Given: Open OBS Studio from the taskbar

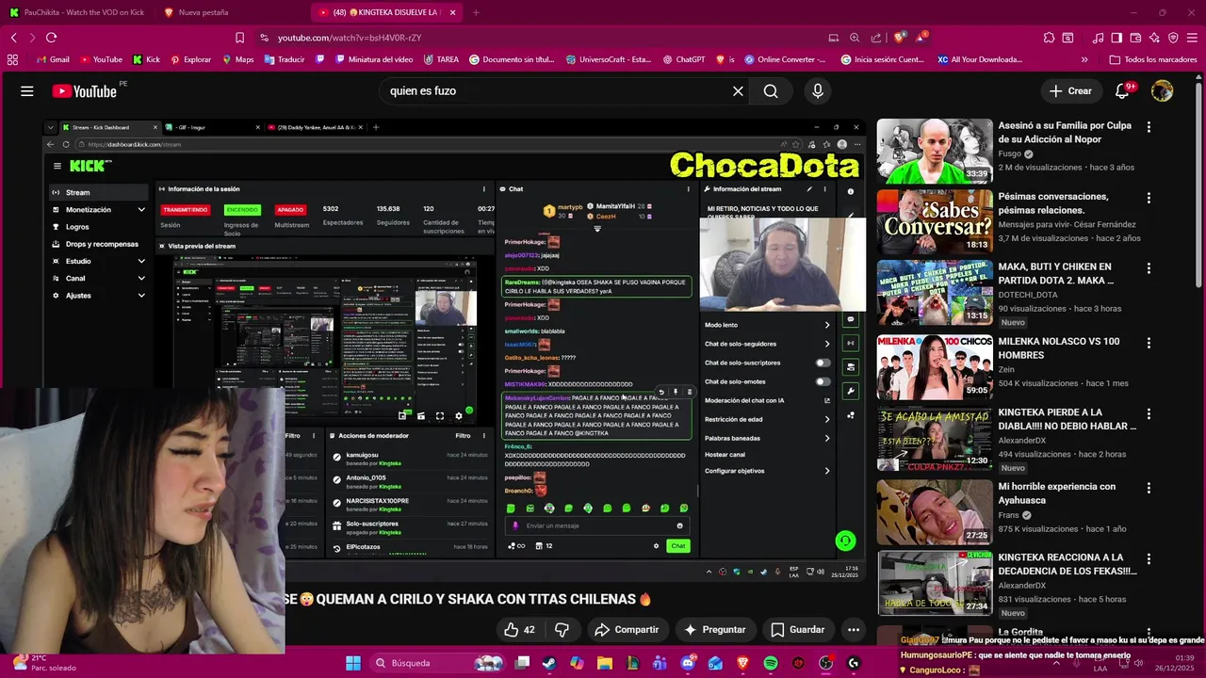Looking at the screenshot, I should click(826, 663).
